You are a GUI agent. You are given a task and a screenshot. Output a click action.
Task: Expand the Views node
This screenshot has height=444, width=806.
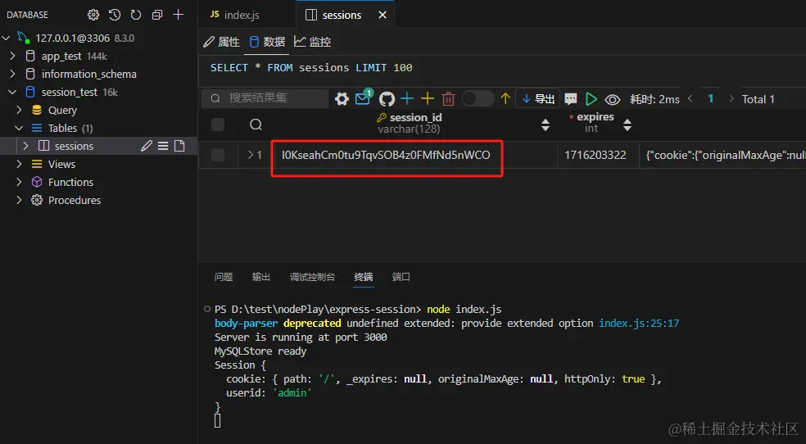point(19,164)
